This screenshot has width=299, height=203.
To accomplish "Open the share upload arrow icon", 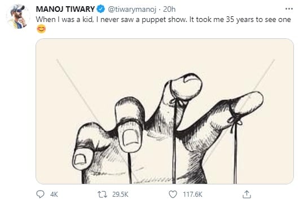I will (247, 194).
